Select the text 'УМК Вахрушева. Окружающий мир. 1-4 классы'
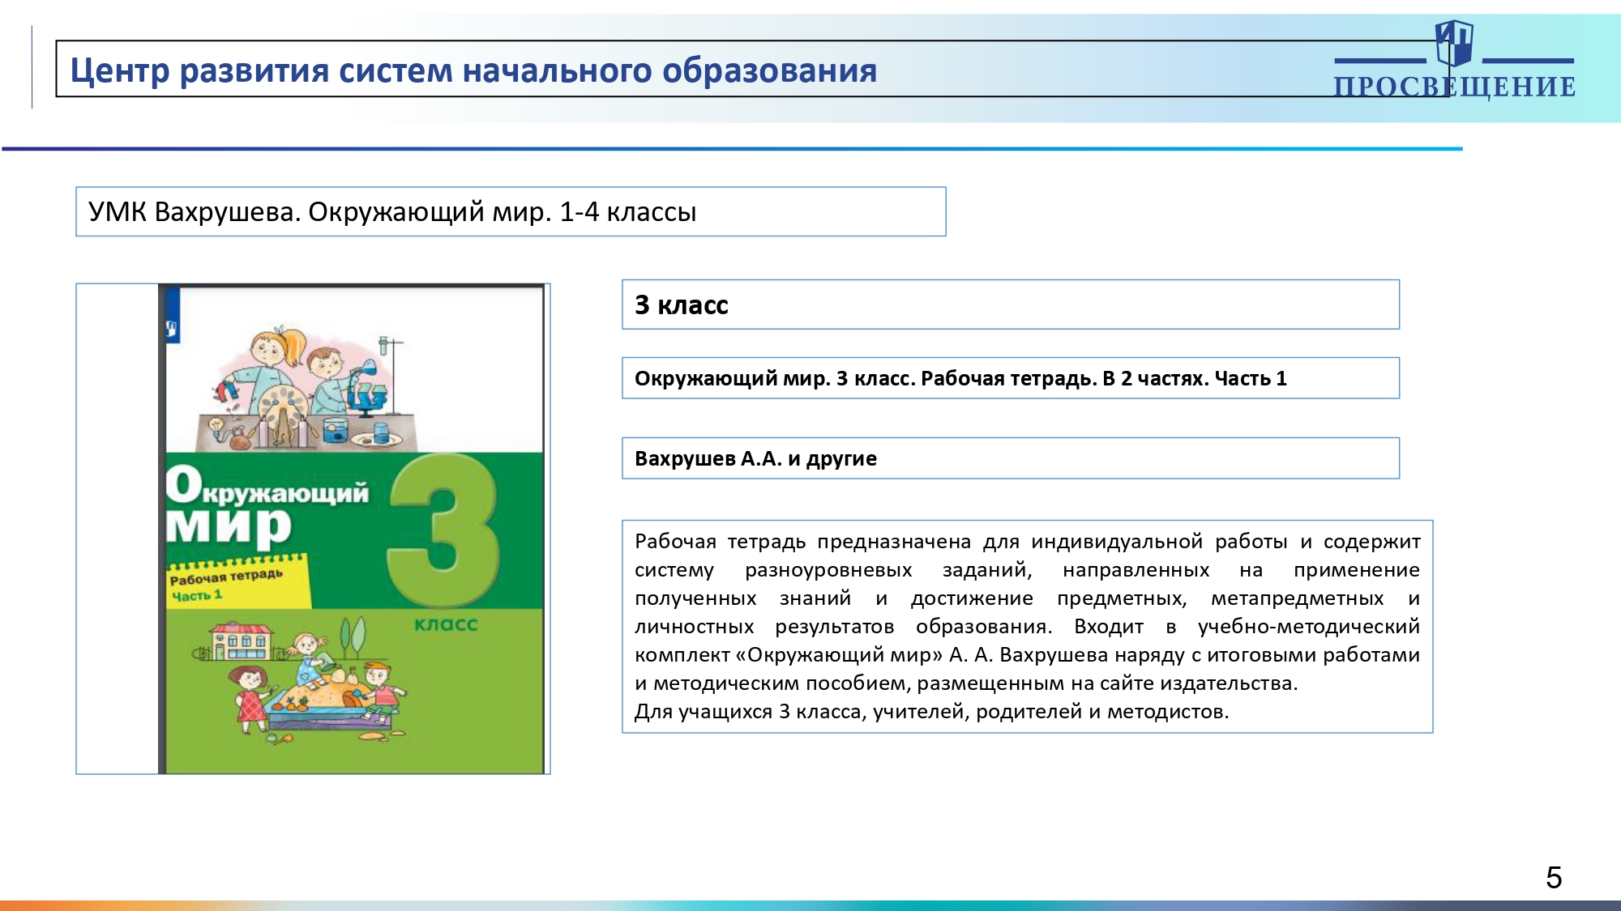The image size is (1621, 911). pyautogui.click(x=392, y=212)
